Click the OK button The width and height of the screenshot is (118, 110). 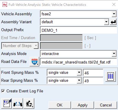[x=60, y=105]
